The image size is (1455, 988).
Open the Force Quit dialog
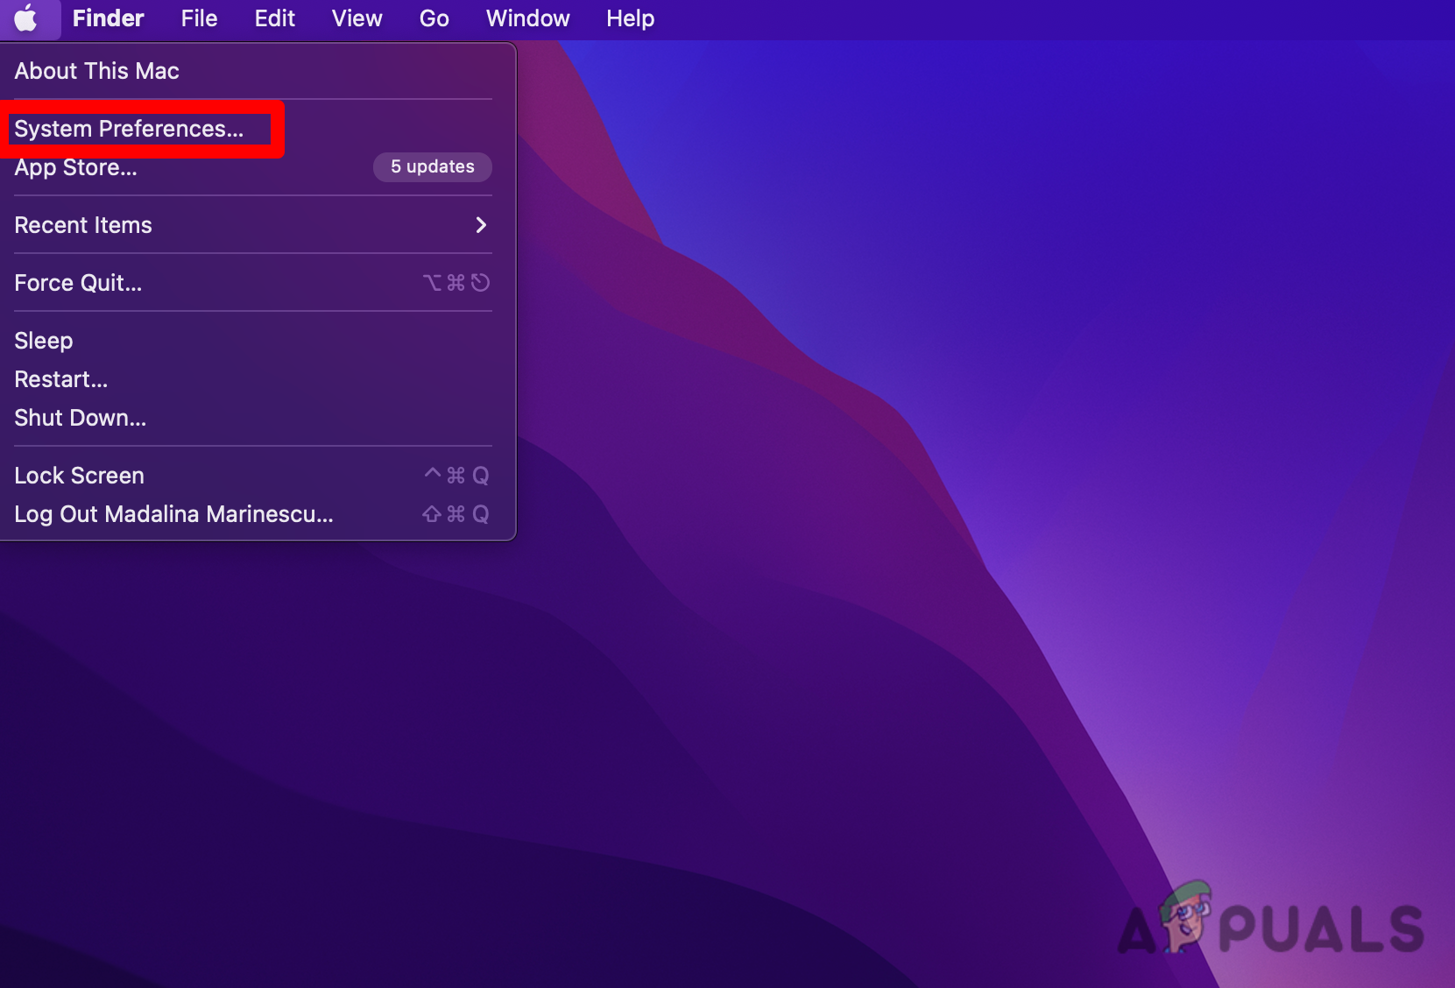[78, 282]
